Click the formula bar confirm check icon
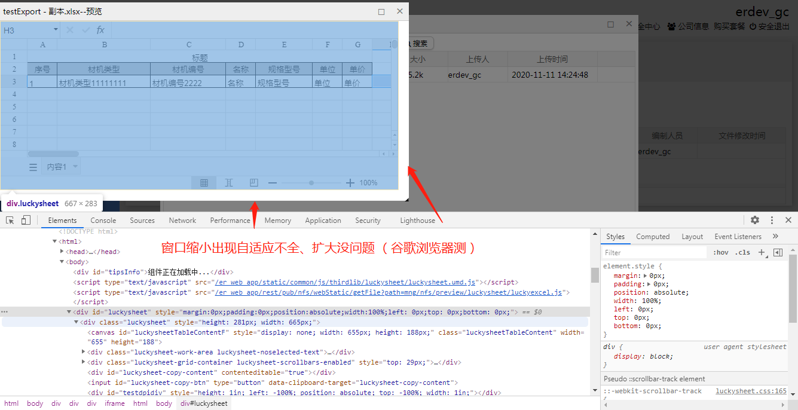This screenshot has width=798, height=410. coord(86,30)
